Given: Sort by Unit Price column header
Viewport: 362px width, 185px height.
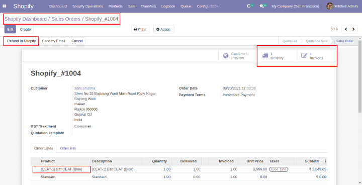Looking at the screenshot, I should click(255, 161).
